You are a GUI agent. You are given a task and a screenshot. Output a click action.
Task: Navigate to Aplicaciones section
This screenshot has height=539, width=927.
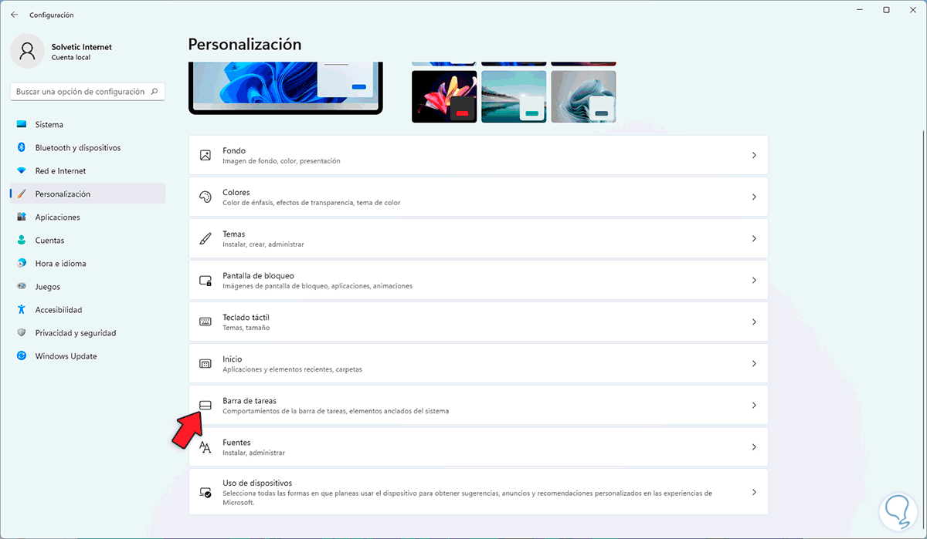(x=87, y=217)
